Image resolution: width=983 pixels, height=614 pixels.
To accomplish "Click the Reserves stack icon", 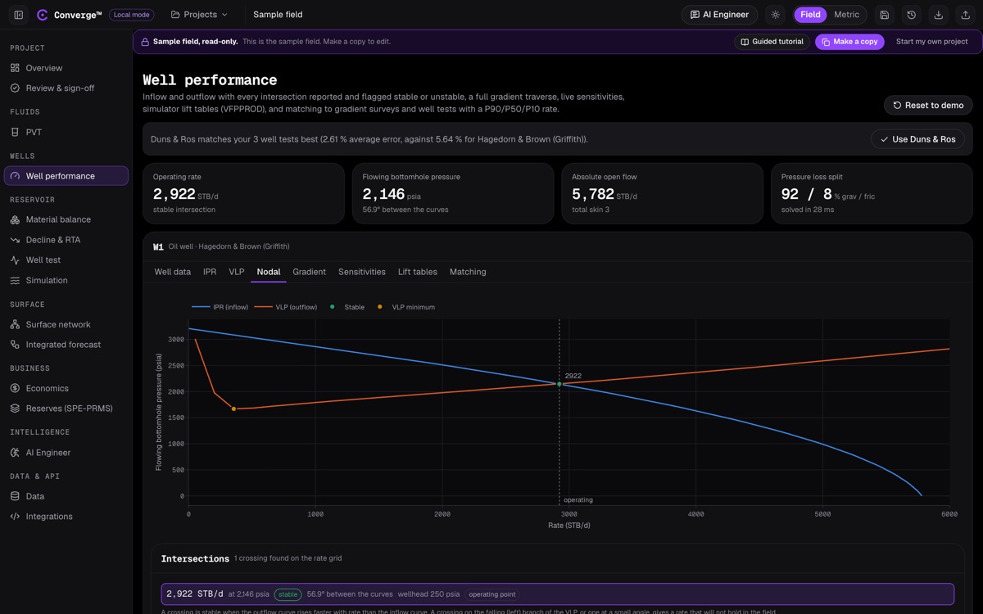I will pos(15,409).
